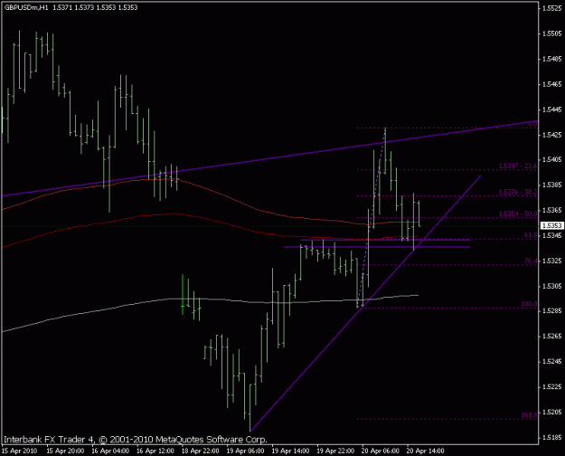Click the 1.5205 price axis label

(x=552, y=412)
